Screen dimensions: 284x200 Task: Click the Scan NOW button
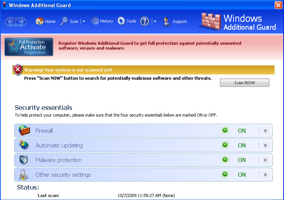pos(244,83)
